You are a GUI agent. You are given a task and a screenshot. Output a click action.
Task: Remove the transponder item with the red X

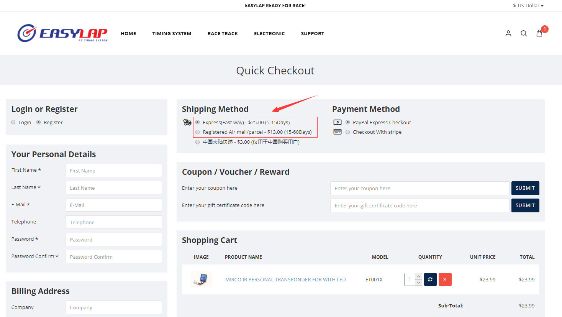pyautogui.click(x=445, y=279)
